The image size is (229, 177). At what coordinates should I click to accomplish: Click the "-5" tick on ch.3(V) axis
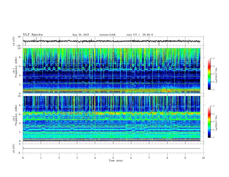[x=19, y=153]
